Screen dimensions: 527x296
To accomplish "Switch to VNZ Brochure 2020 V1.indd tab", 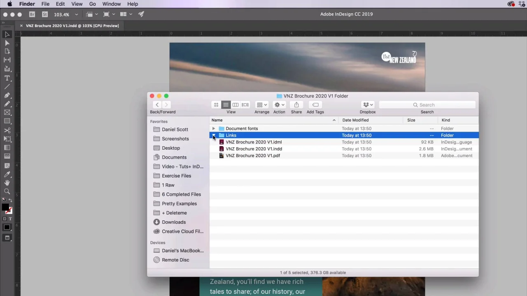I will [72, 25].
